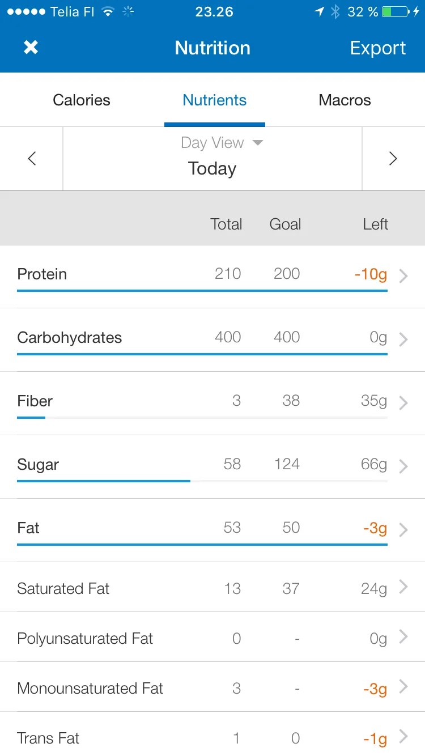Switch to the Macros tab
This screenshot has height=756, width=425.
pyautogui.click(x=345, y=100)
